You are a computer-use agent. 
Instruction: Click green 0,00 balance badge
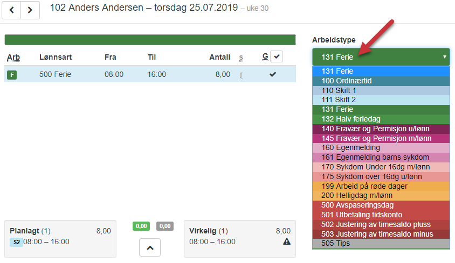141,226
